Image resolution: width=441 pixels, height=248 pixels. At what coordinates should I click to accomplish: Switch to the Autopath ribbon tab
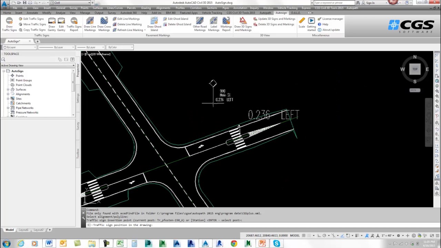coord(265,13)
